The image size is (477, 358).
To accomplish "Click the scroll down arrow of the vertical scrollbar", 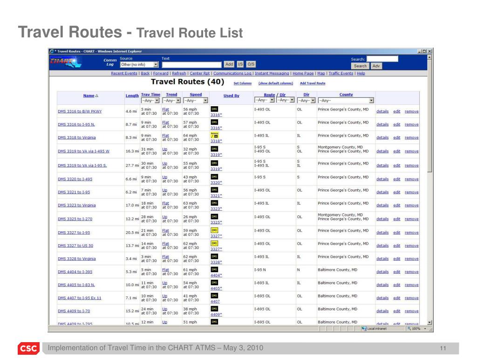I will pyautogui.click(x=429, y=323).
